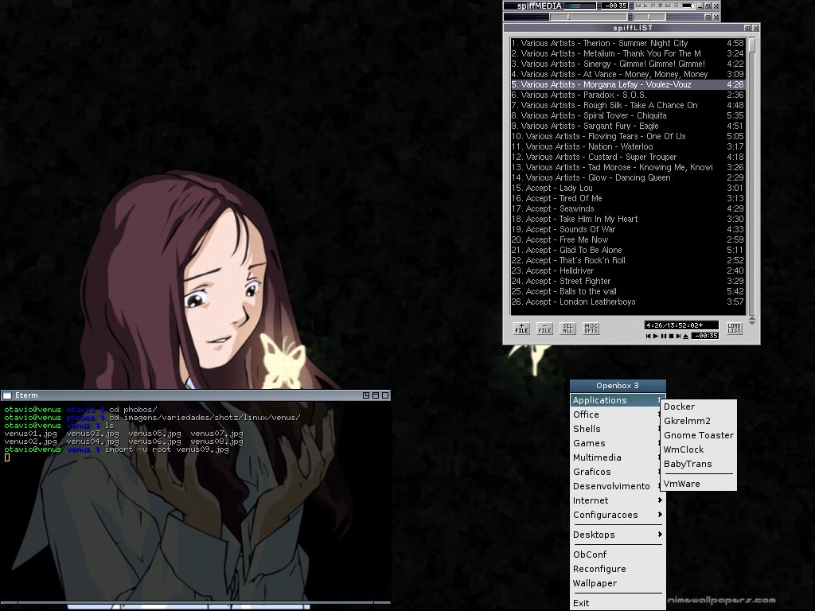Select track 15 Accept - Lady Lou

(628, 188)
